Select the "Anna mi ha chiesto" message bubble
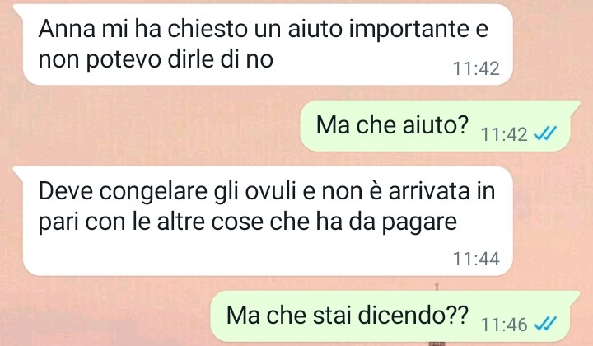The height and width of the screenshot is (346, 593). click(268, 44)
